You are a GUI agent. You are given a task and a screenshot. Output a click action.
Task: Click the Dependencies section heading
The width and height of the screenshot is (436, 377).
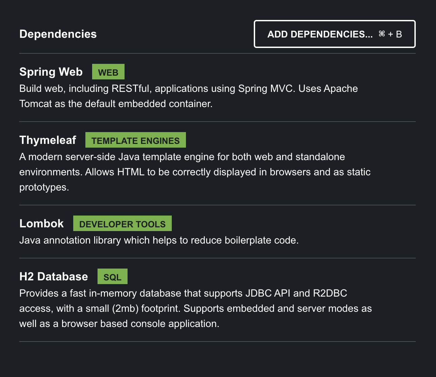point(58,34)
